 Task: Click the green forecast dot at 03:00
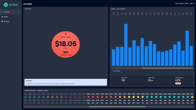[x=165, y=97]
